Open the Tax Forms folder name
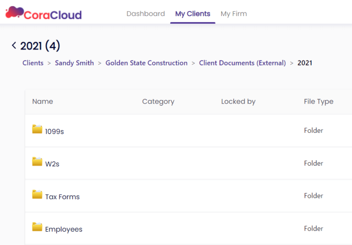The width and height of the screenshot is (352, 245). click(62, 197)
